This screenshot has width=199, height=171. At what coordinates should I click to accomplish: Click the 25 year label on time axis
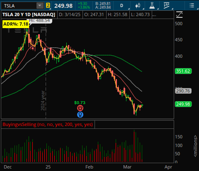[x=48, y=167]
